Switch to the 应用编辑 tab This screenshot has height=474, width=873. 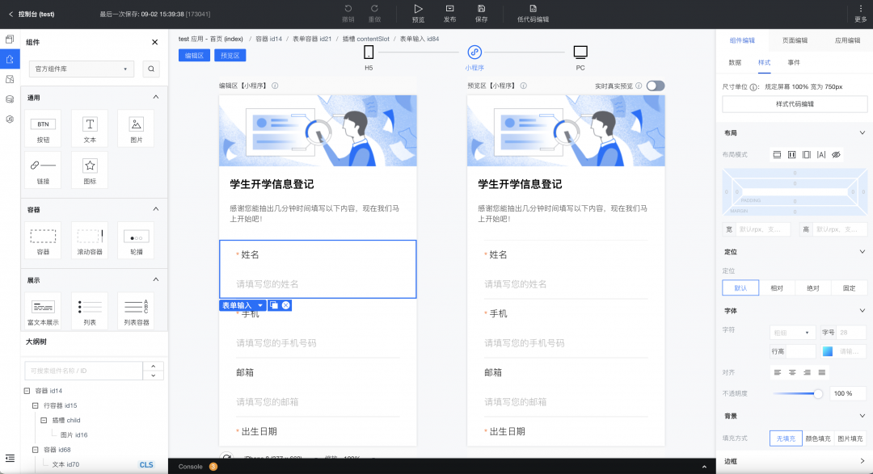click(847, 40)
